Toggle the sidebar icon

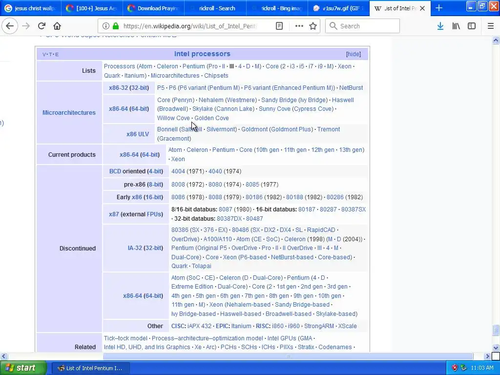tap(472, 26)
